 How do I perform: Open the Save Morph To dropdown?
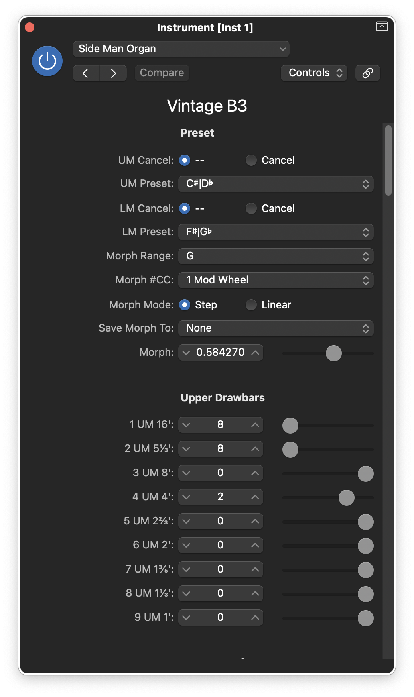[x=276, y=328]
